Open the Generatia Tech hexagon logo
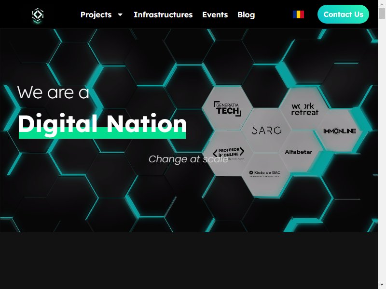Screen dimensions: 386x289 (x=227, y=108)
